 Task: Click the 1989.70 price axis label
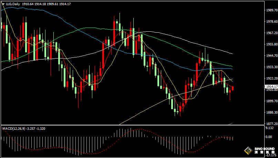[x=272, y=11]
